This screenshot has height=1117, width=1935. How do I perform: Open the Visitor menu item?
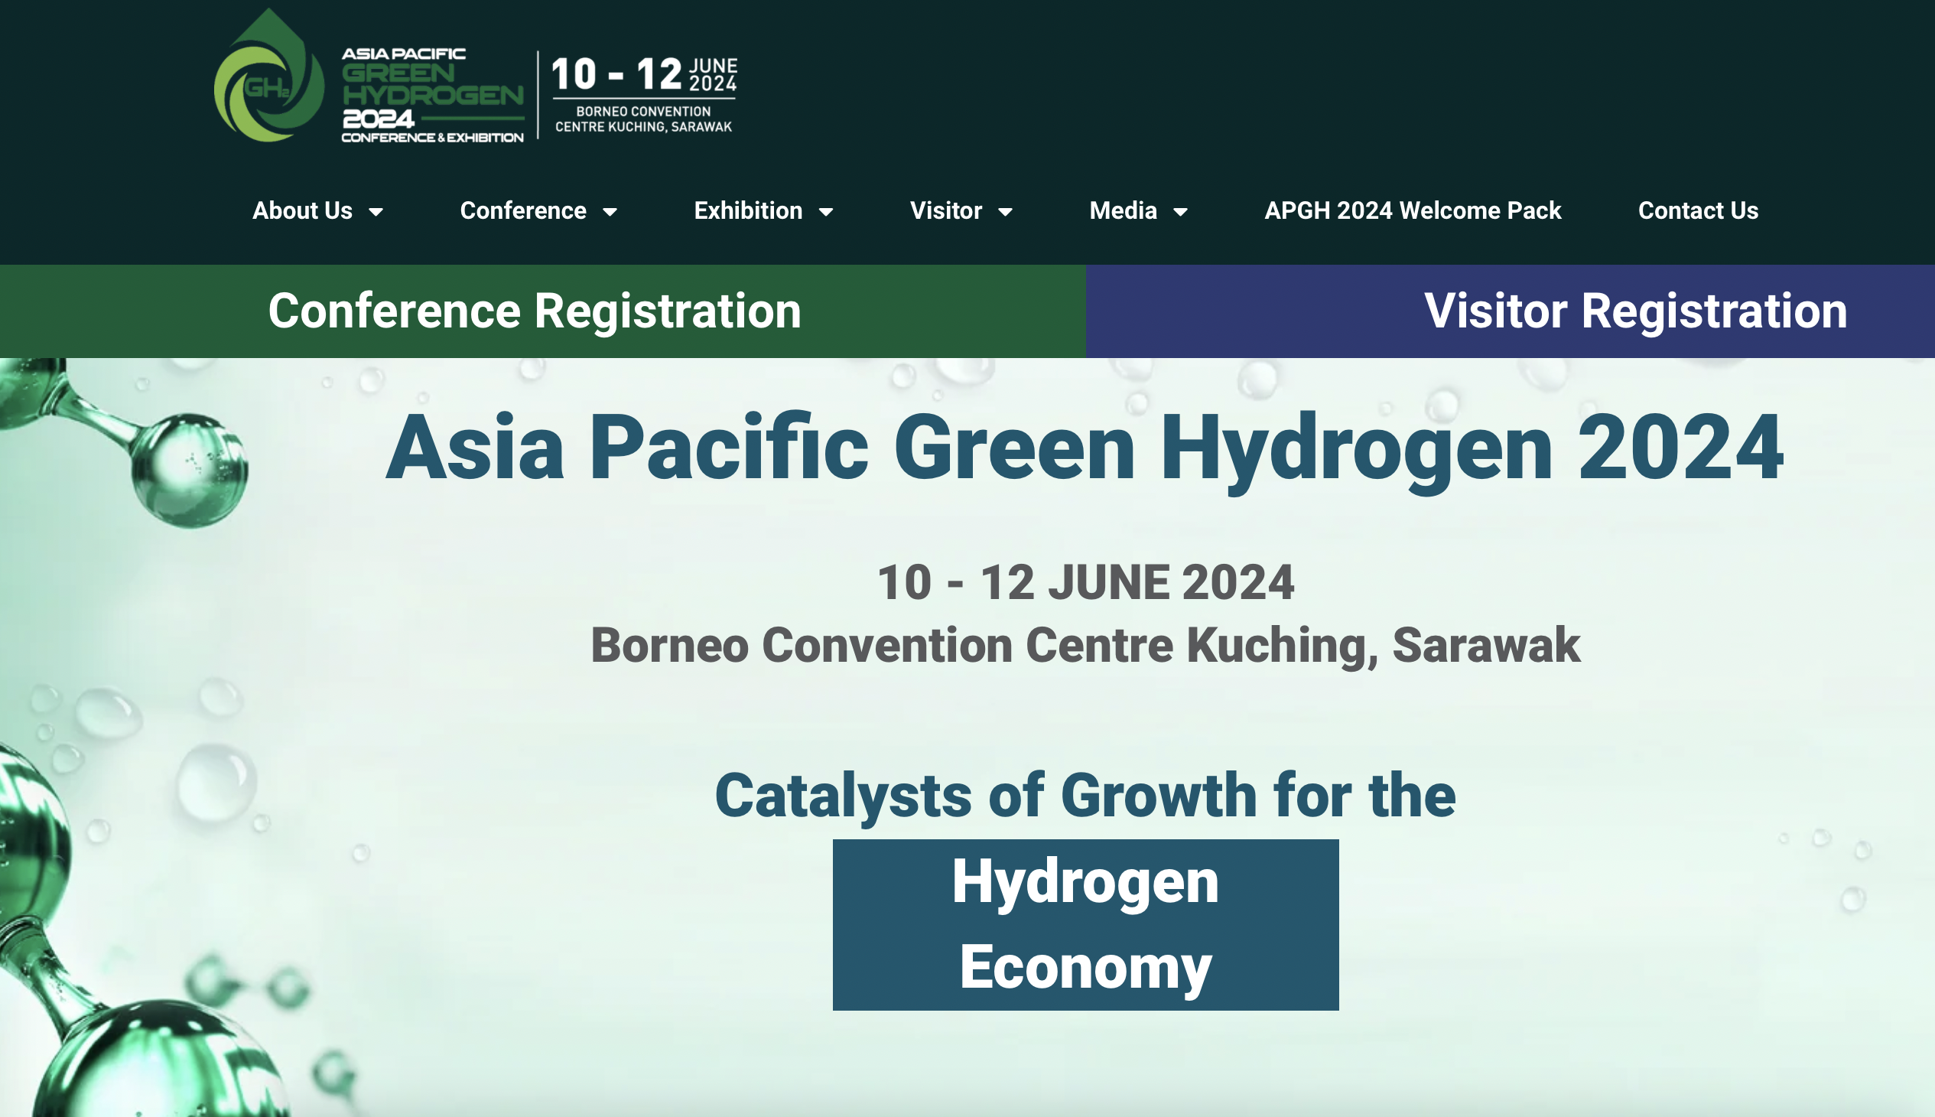[945, 210]
